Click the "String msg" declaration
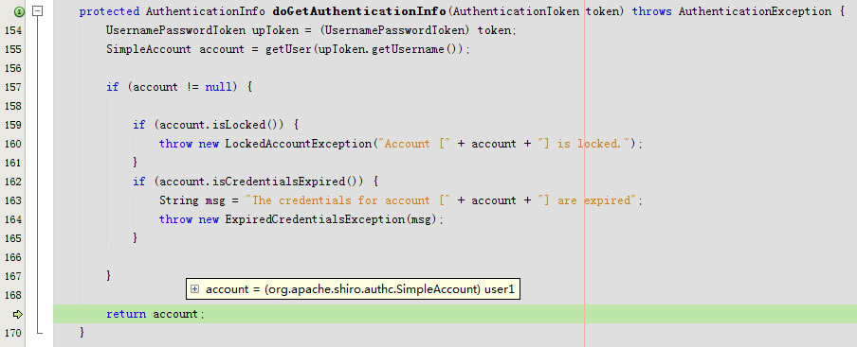Screen dimensions: 857x347 (x=191, y=200)
